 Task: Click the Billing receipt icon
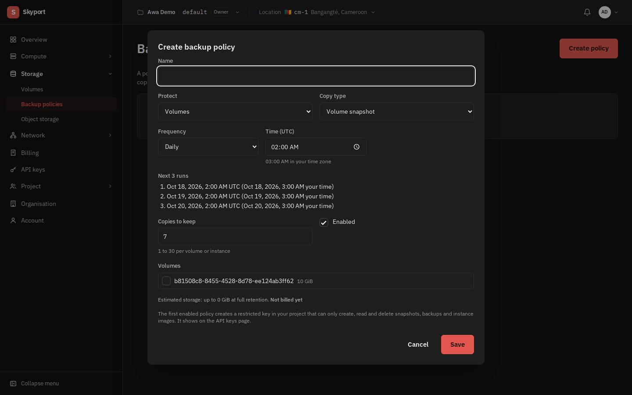(13, 153)
